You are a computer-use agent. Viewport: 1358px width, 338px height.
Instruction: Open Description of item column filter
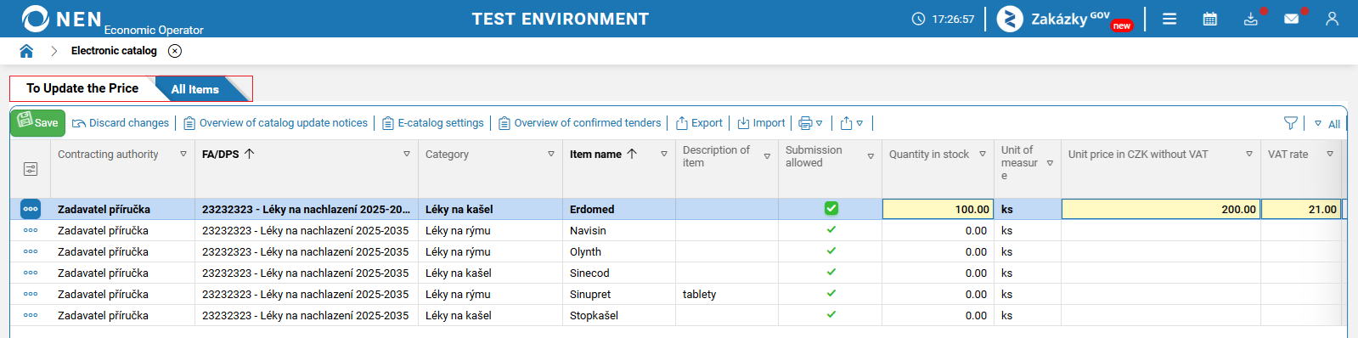[767, 157]
